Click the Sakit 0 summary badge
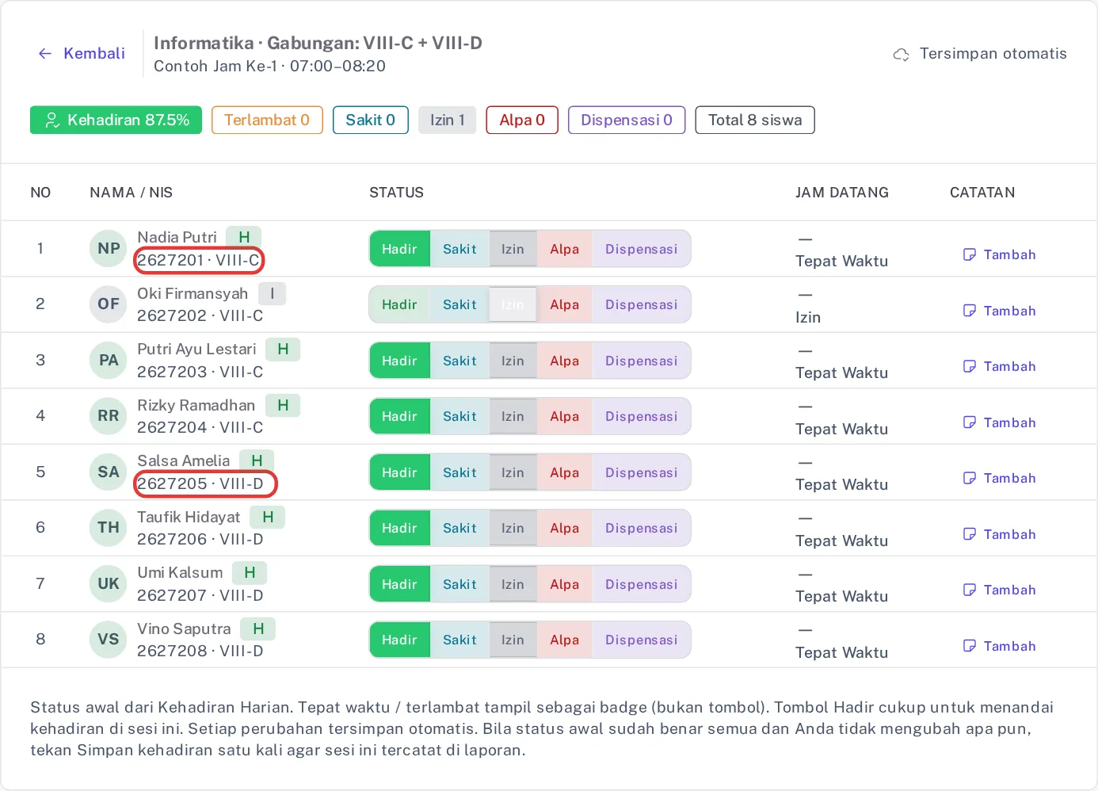The height and width of the screenshot is (791, 1098). [370, 120]
